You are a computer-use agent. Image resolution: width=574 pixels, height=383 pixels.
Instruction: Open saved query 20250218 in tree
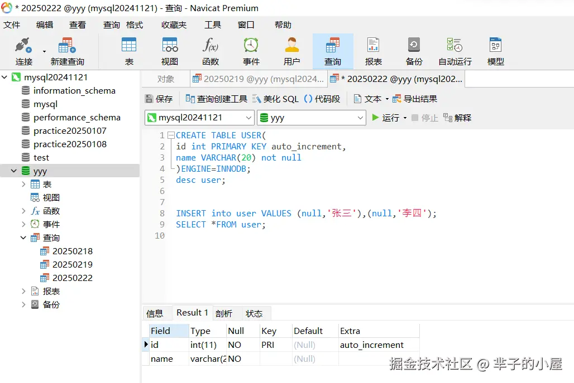point(73,251)
